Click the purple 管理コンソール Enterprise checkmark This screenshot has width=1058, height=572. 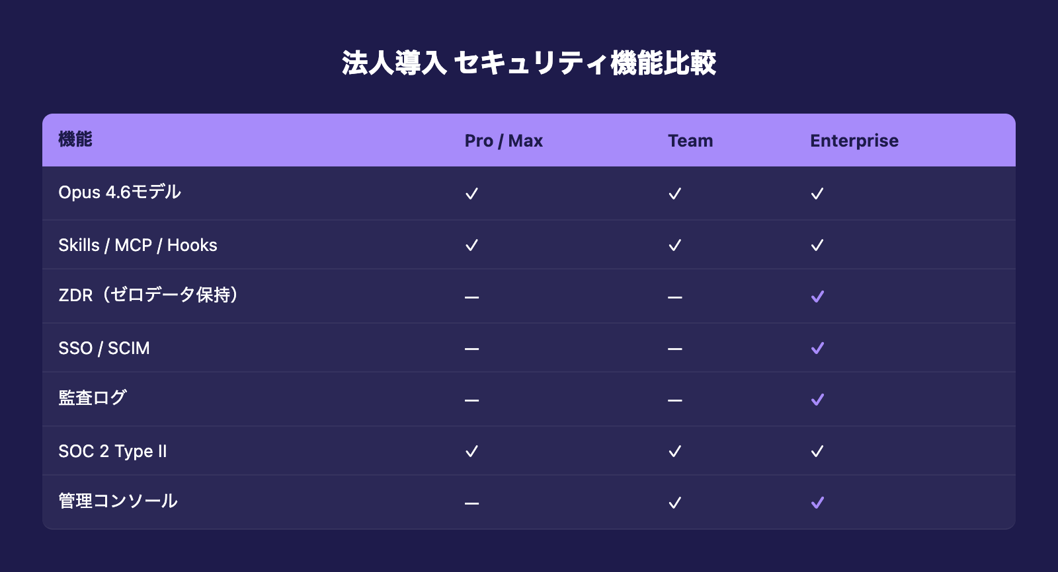tap(817, 503)
